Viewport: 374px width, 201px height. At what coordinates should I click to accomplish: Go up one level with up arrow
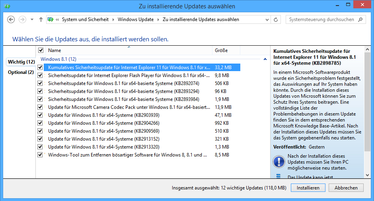tap(41, 19)
